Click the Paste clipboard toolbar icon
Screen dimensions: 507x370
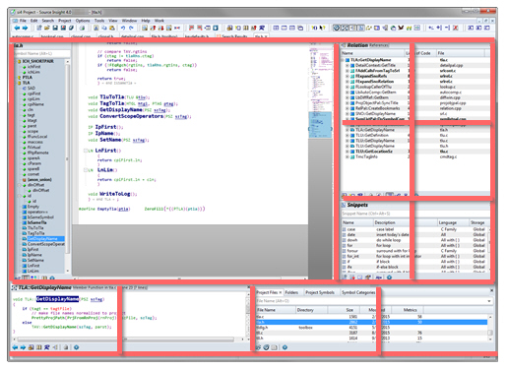pyautogui.click(x=112, y=29)
